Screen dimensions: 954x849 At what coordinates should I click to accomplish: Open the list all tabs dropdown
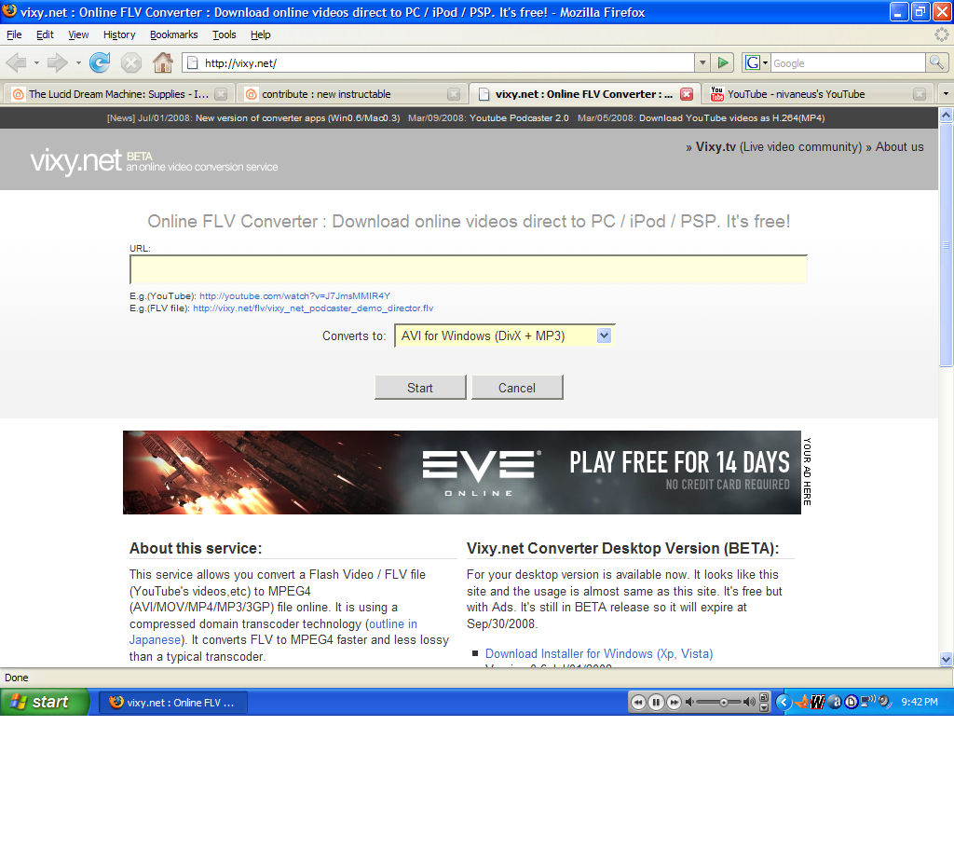[x=945, y=94]
